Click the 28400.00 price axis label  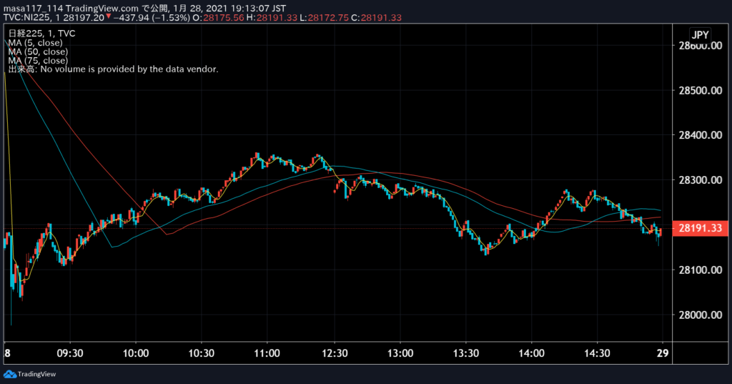(x=701, y=135)
